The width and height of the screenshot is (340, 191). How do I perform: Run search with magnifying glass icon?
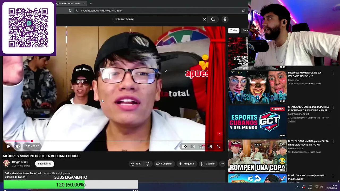tap(213, 19)
